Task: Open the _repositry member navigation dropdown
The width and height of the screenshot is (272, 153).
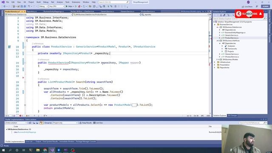Action: [175, 14]
